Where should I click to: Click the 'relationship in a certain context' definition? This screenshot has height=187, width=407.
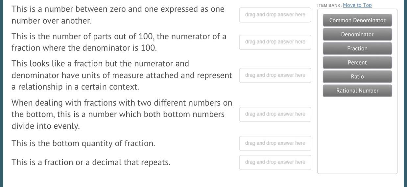[122, 75]
